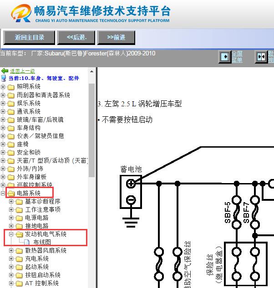Select 安全和锁 tree item
Image resolution: width=274 pixels, height=288 pixels.
[x=29, y=153]
